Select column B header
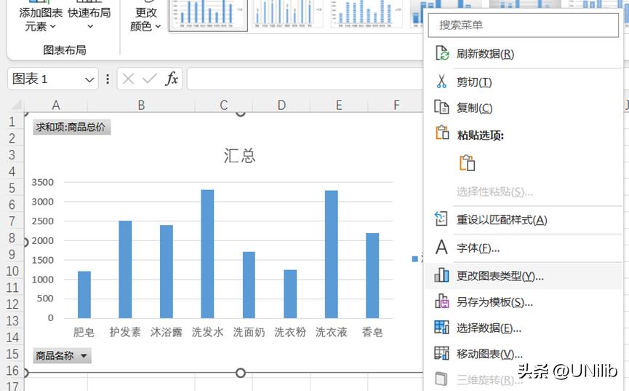 [141, 106]
